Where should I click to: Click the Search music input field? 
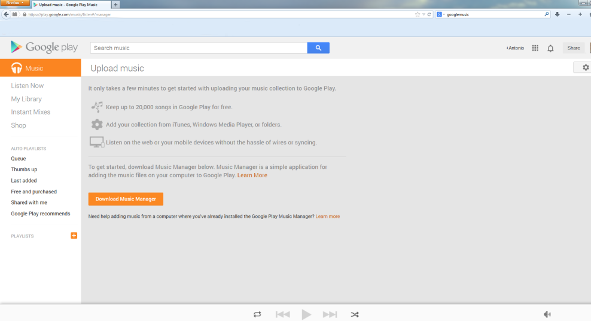[199, 48]
